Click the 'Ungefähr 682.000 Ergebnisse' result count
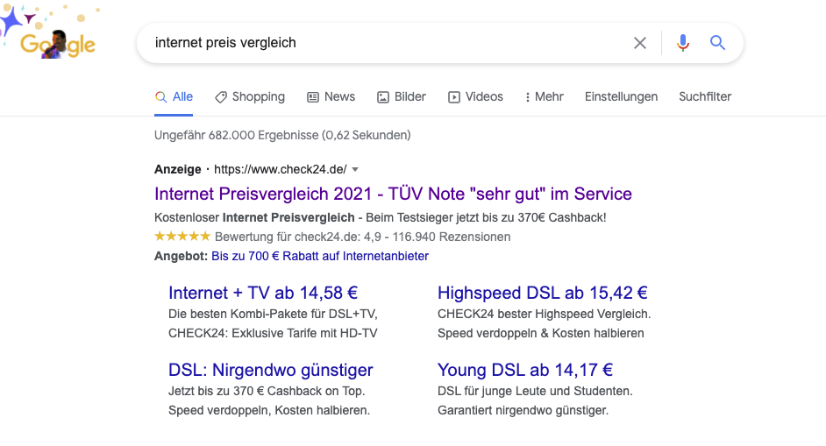The width and height of the screenshot is (826, 446). (x=282, y=135)
